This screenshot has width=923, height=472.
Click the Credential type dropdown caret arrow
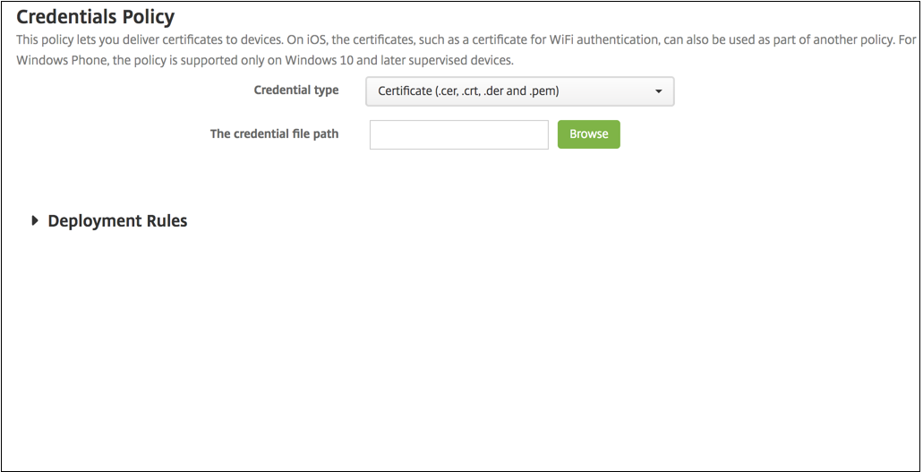tap(658, 91)
